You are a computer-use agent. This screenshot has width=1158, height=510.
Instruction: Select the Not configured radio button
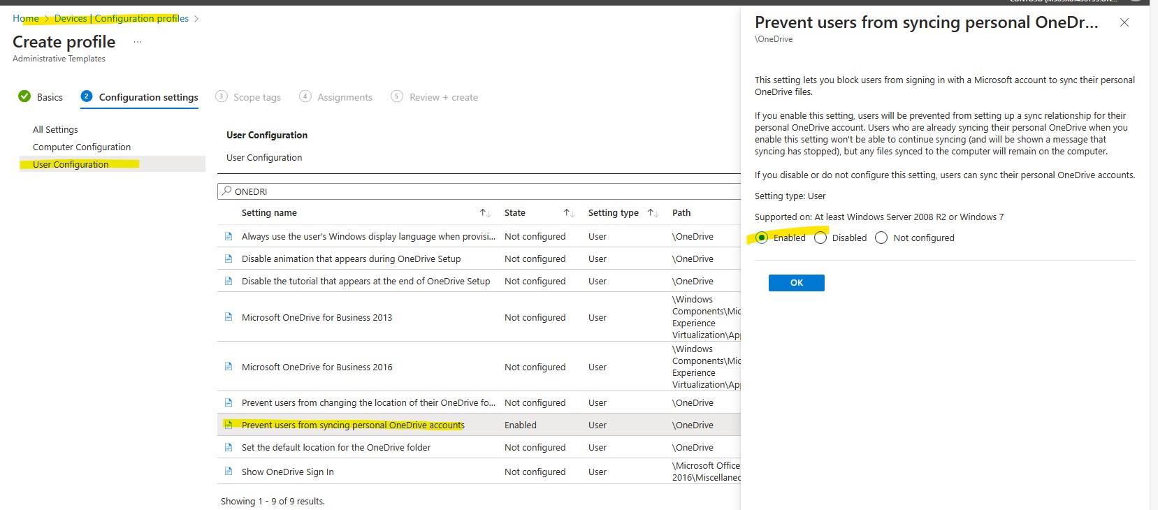[881, 238]
